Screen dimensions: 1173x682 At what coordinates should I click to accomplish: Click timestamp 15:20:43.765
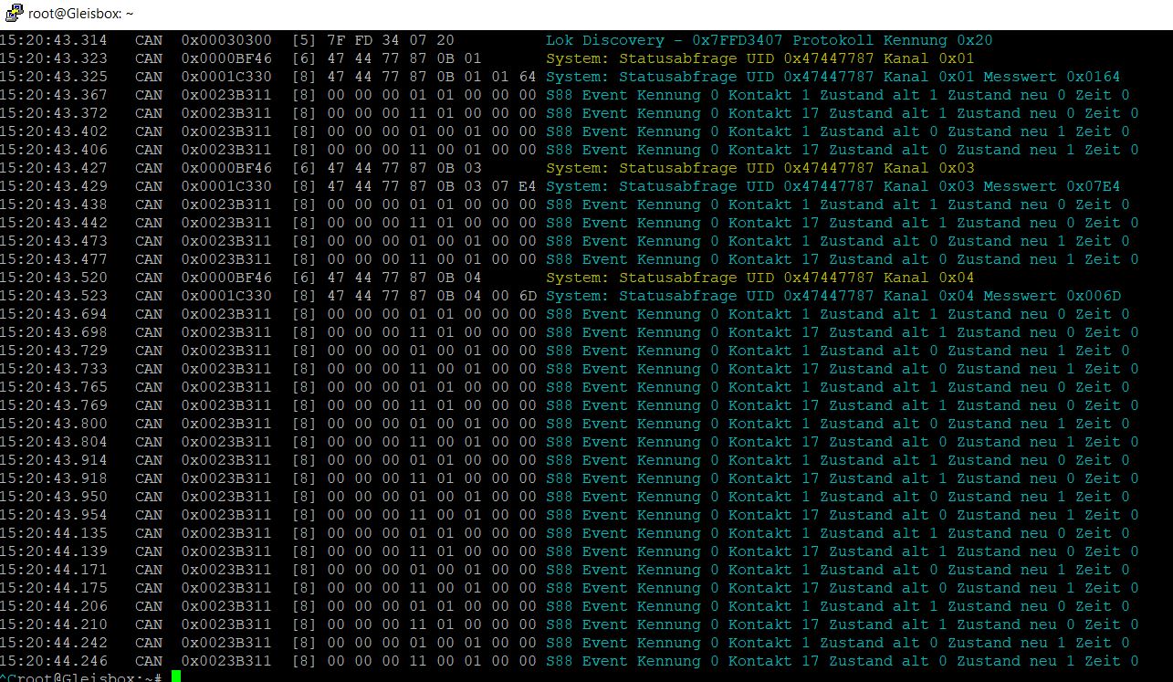[54, 387]
